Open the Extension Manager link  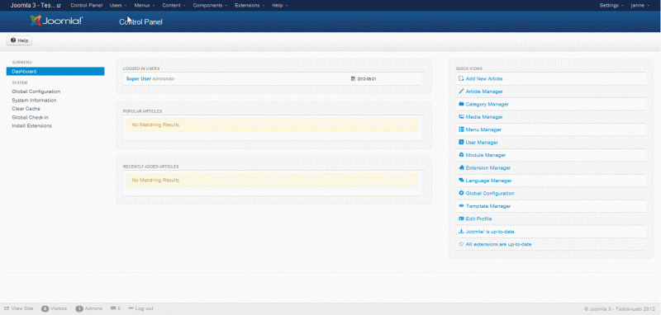(488, 167)
